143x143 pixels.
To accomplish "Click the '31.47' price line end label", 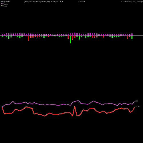I will (138, 107).
